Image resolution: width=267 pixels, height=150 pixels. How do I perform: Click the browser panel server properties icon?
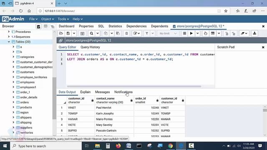point(39,26)
